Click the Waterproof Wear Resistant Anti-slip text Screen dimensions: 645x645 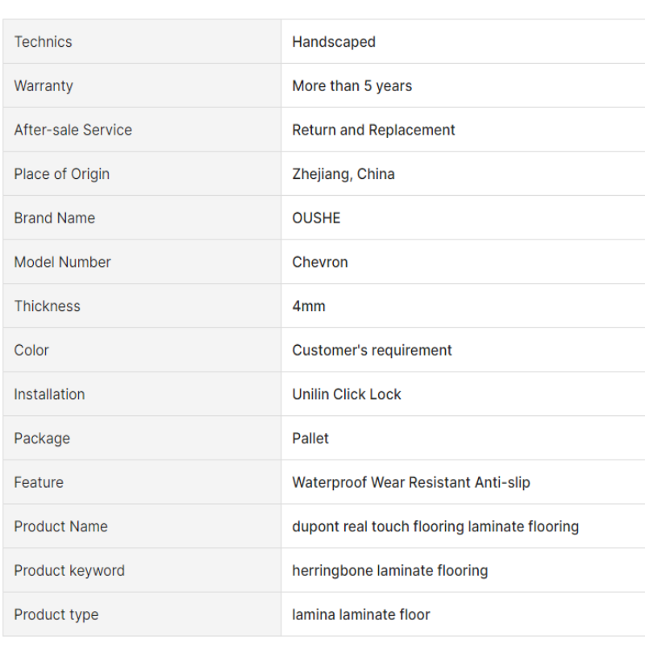click(411, 482)
